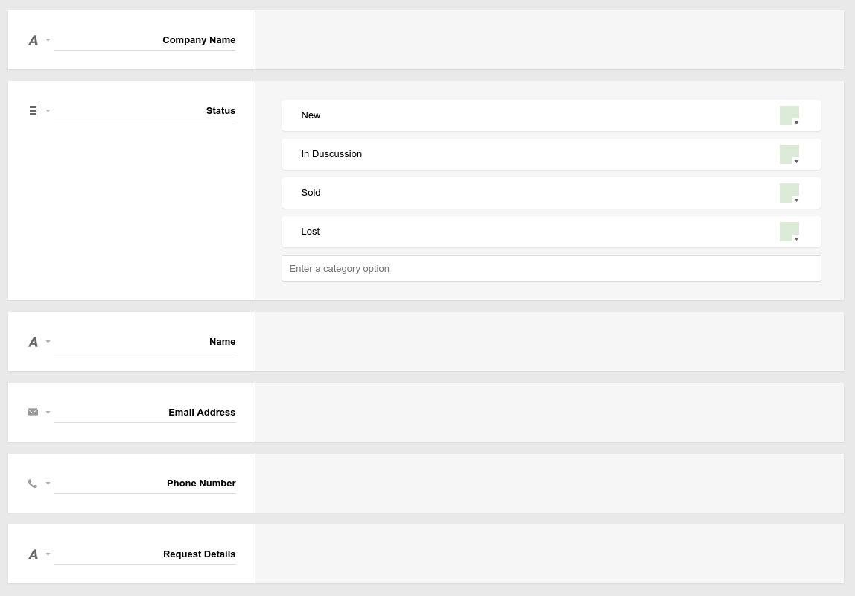Click the text type icon beside the Name field
Screen dimensions: 855x596
click(x=34, y=342)
